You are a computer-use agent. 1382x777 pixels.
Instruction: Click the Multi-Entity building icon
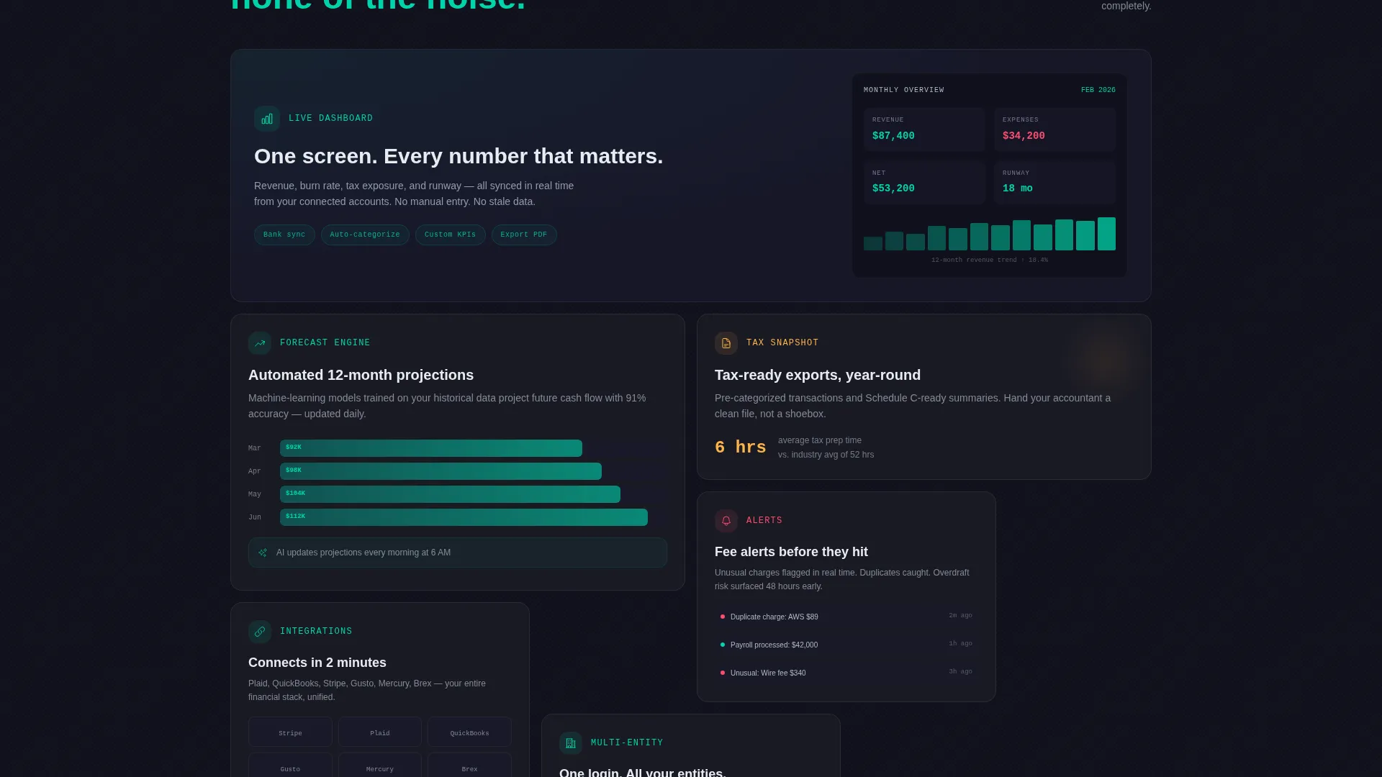pyautogui.click(x=571, y=743)
